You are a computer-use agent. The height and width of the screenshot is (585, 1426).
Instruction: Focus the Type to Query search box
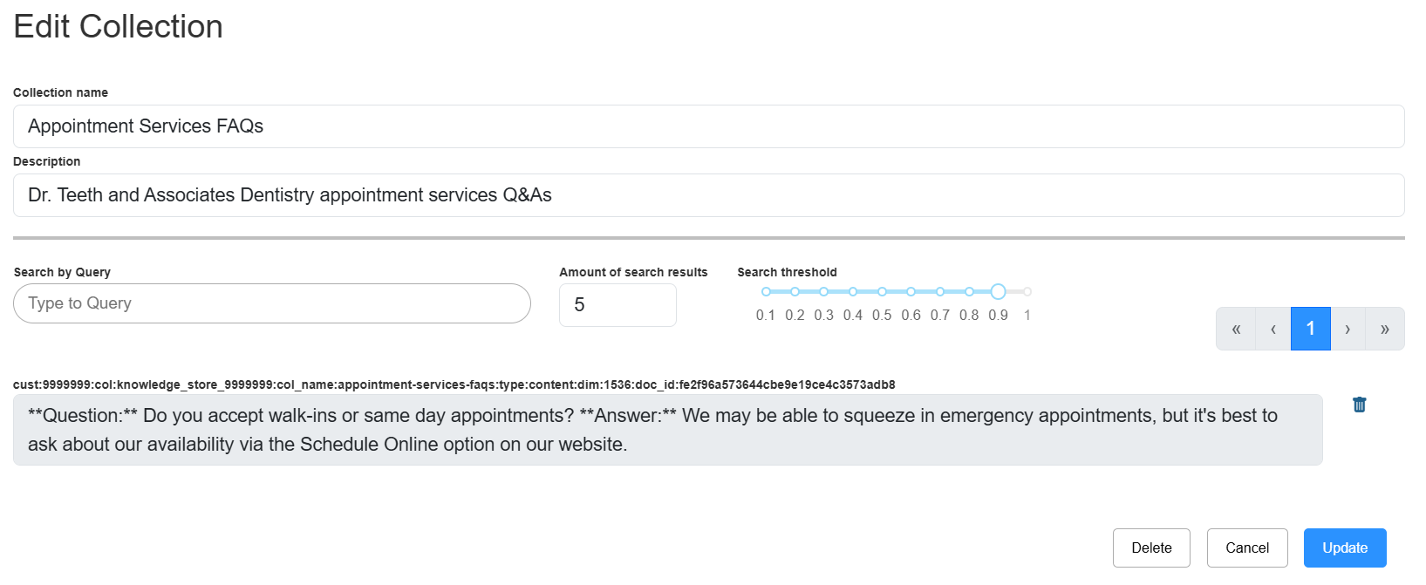(x=271, y=303)
